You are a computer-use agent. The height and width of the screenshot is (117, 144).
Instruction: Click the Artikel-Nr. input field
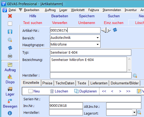click(75, 30)
